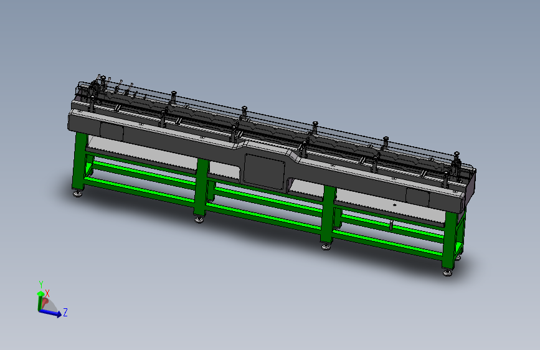Select the rectangular cover panel near the conveyor's right end

pos(417,197)
